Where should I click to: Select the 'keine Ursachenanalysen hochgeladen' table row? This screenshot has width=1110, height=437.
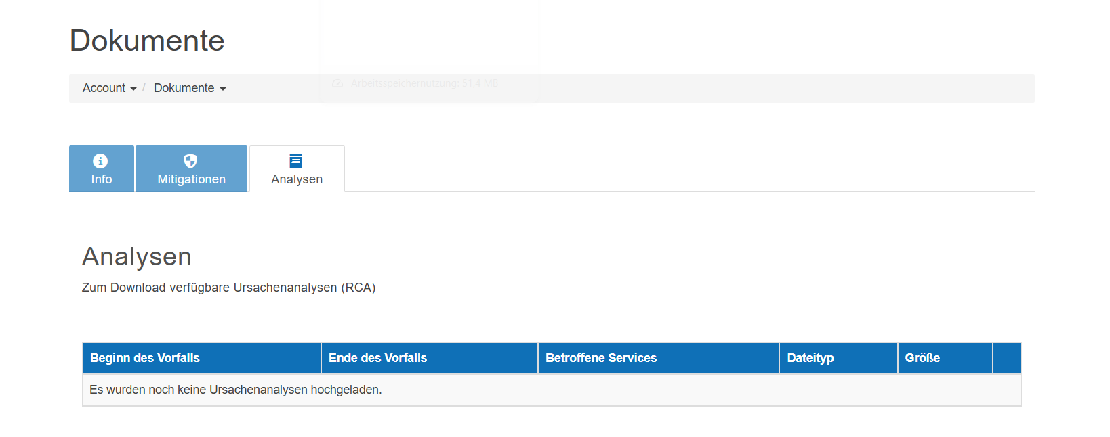[552, 390]
